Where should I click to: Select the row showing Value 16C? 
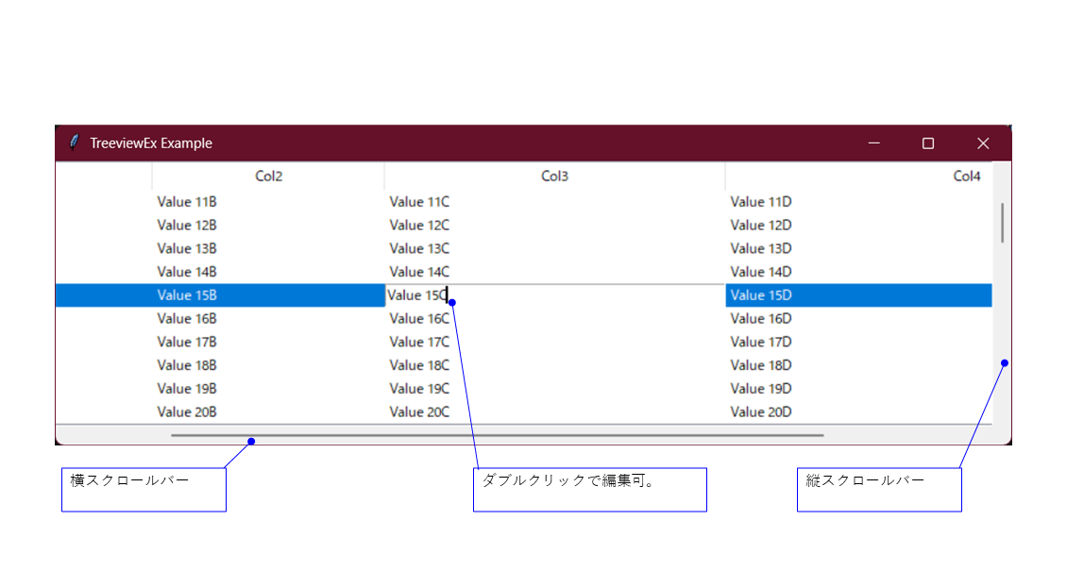418,318
